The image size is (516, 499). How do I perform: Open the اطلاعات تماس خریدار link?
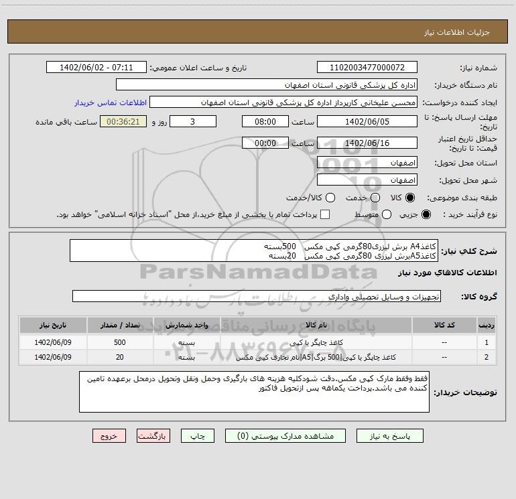pyautogui.click(x=111, y=102)
